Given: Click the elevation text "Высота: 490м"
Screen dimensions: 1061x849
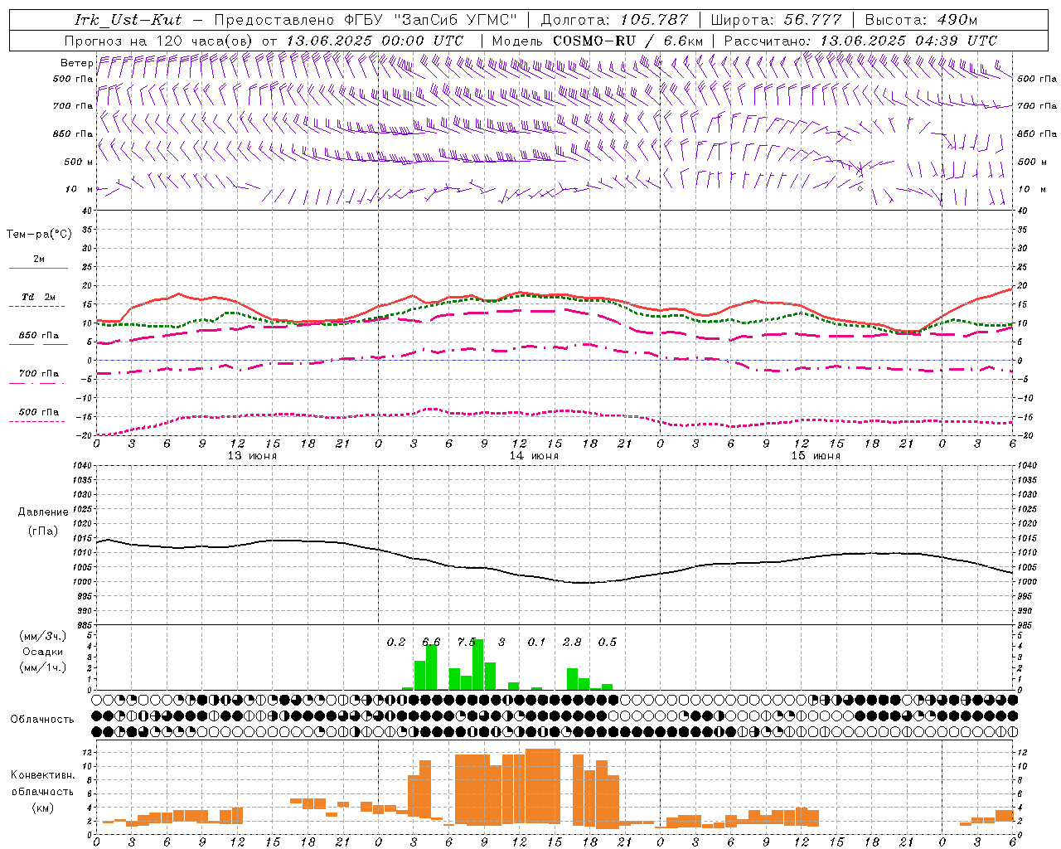Looking at the screenshot, I should [x=921, y=20].
